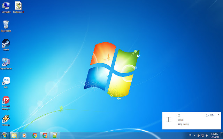Click the EN language indicator
The image size is (223, 139).
point(190,135)
